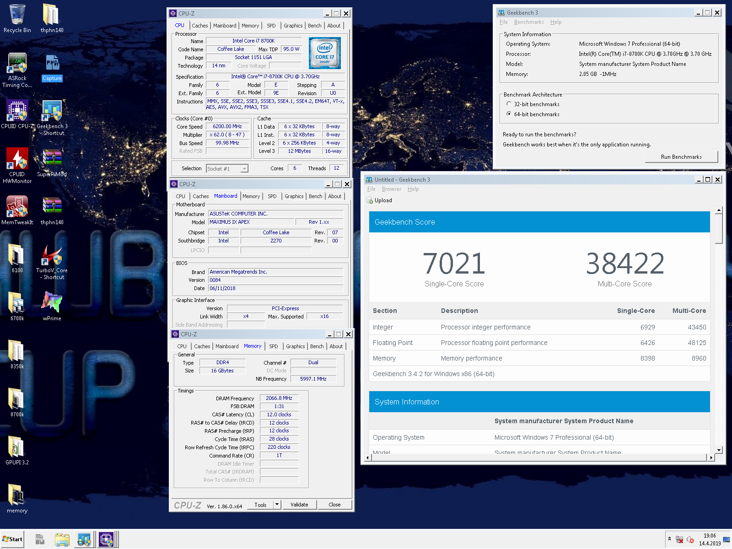Open the SuperPiMod archive icon on desktop
The image size is (732, 549).
pos(52,162)
